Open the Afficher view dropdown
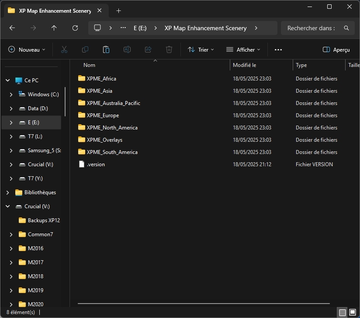The height and width of the screenshot is (318, 360). coord(243,50)
